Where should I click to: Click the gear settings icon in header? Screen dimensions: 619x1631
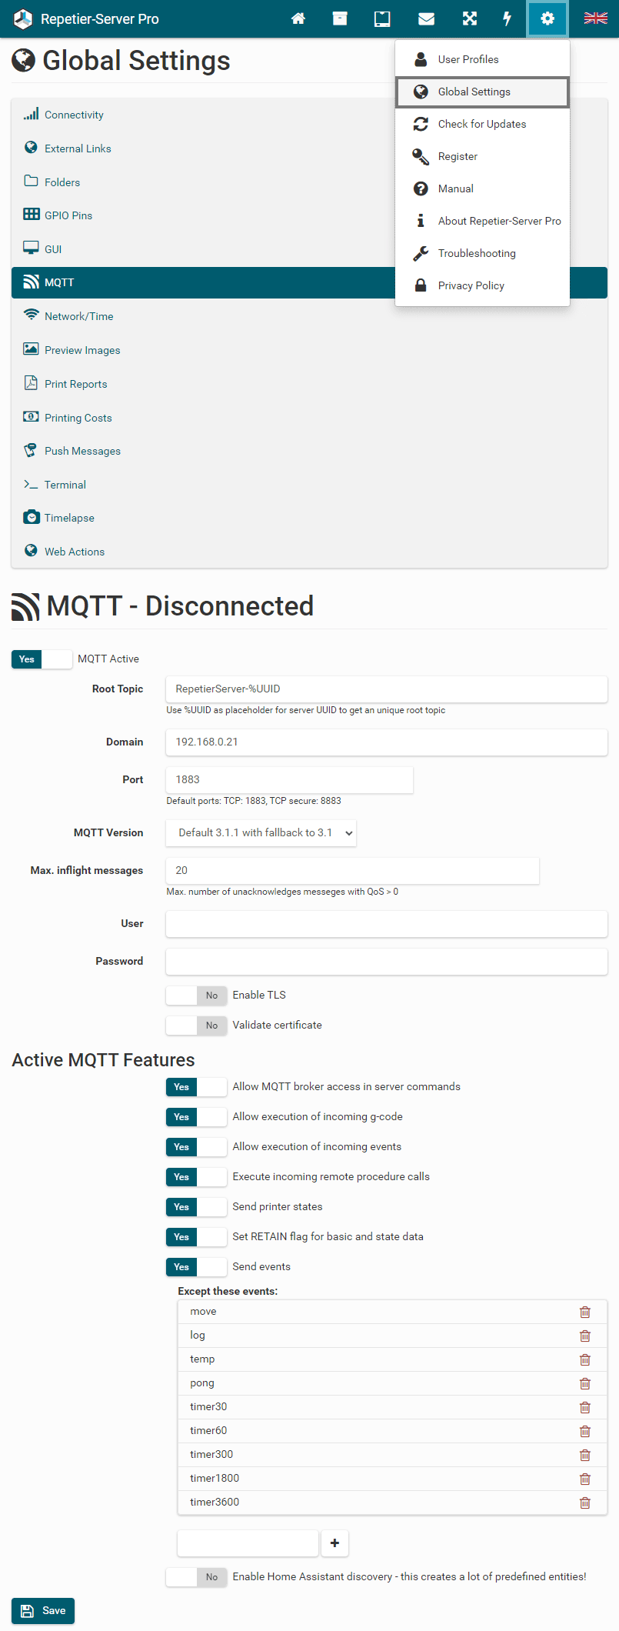(x=547, y=18)
